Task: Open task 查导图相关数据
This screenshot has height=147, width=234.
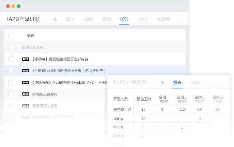Action: (45, 106)
